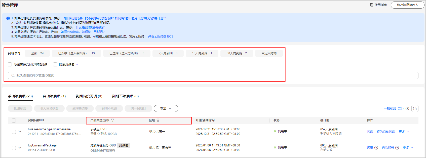This screenshot has height=158, width=426.
Task: Click the 统一到期日 button
Action: [138, 108]
